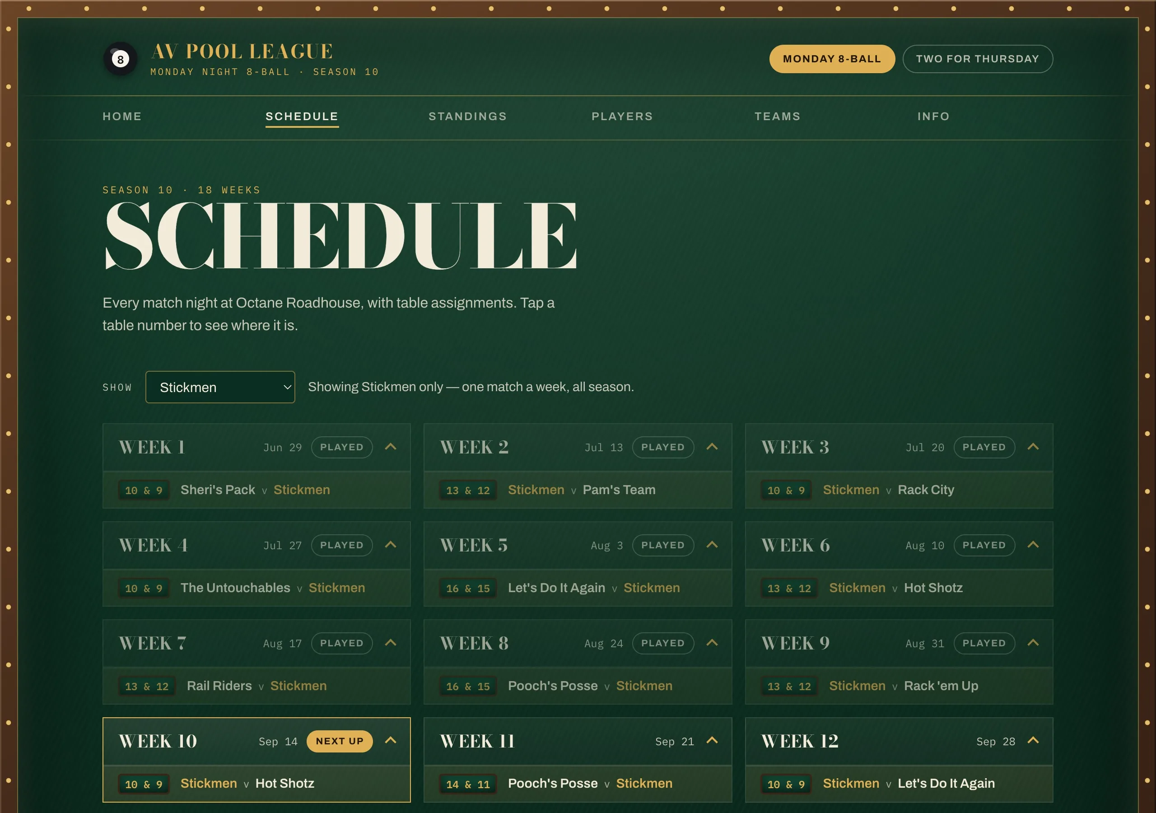Open the Standings nav tab
1156x813 pixels.
[468, 117]
